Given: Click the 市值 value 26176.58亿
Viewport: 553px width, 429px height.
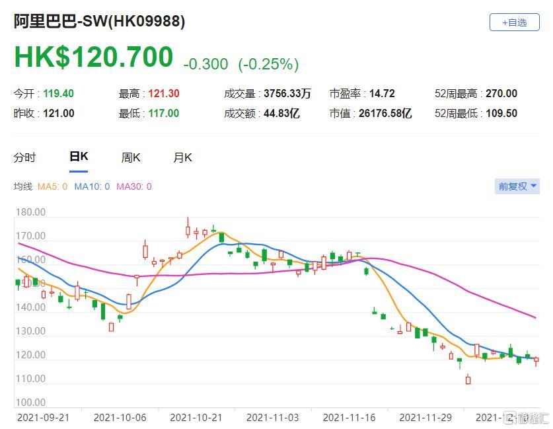Looking at the screenshot, I should click(x=385, y=113).
